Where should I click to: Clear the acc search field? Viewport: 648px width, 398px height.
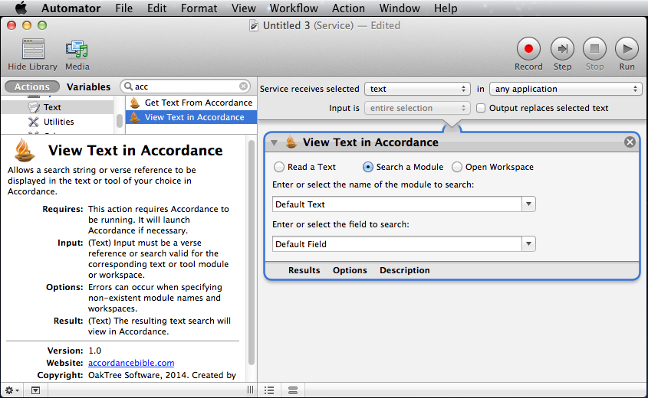coord(243,86)
